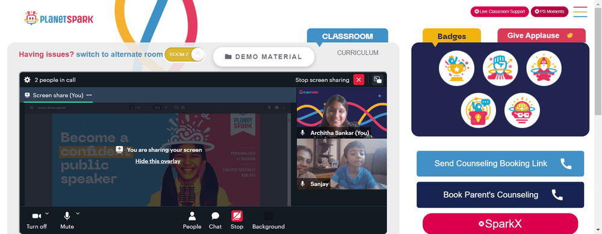Open the hamburger menu
The width and height of the screenshot is (602, 234).
(580, 12)
